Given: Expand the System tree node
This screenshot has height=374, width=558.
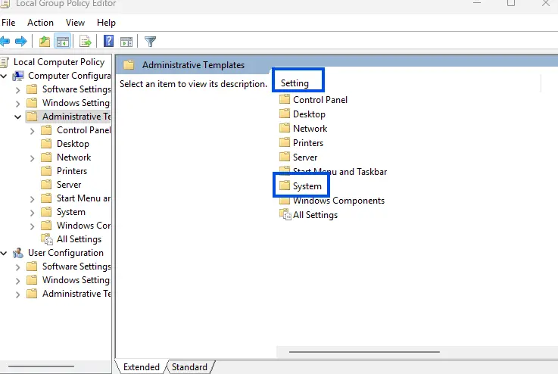Looking at the screenshot, I should 32,213.
